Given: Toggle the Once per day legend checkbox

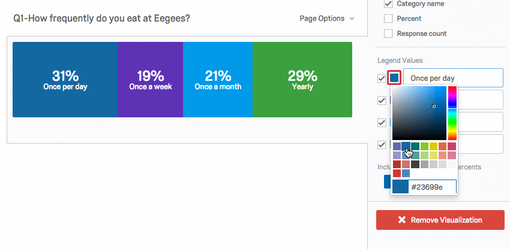Looking at the screenshot, I should click(x=382, y=78).
